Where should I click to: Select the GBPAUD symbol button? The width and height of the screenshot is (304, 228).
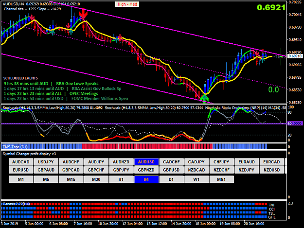pos(46,170)
